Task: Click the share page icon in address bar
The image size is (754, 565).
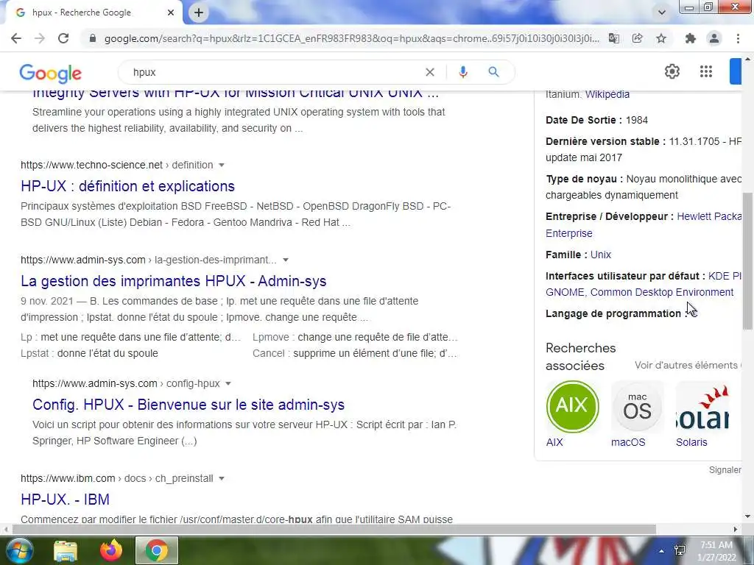Action: point(637,38)
